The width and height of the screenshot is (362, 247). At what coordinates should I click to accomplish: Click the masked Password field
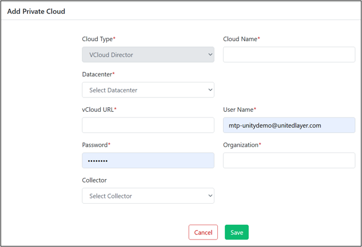(x=148, y=160)
